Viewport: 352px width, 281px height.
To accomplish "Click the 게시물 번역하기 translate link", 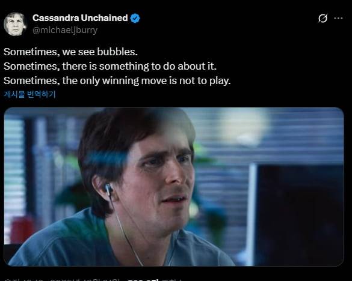I will [29, 94].
